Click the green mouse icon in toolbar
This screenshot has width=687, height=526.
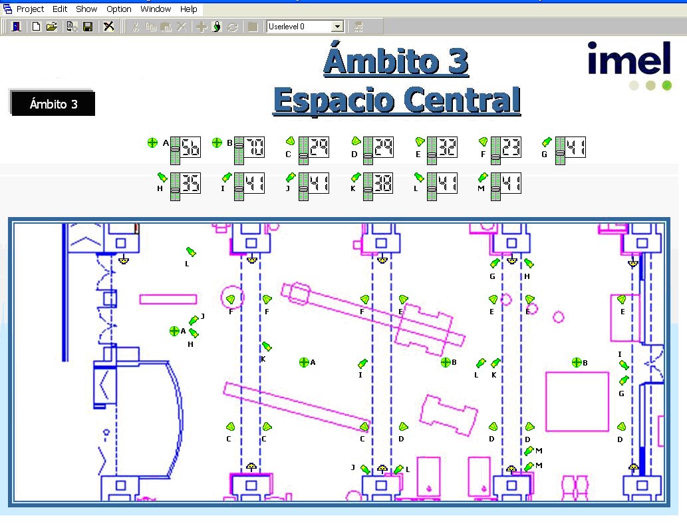coord(217,27)
